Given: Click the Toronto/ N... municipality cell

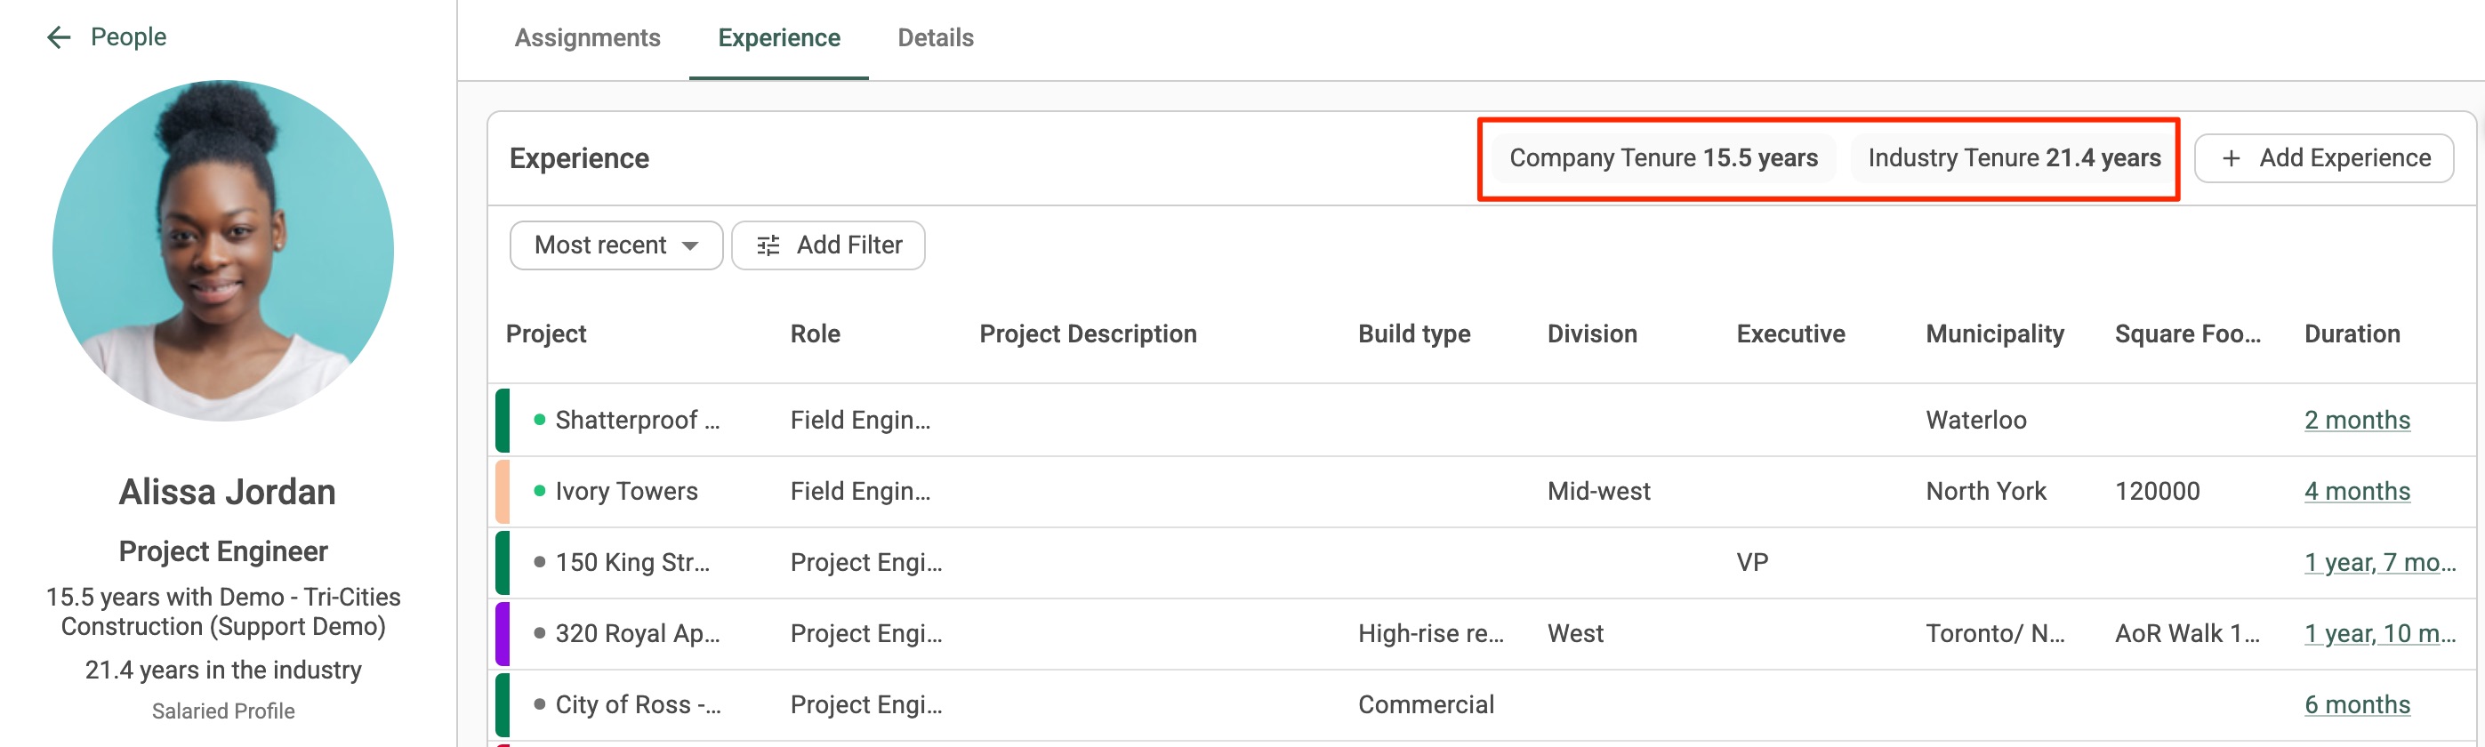Looking at the screenshot, I should (1995, 634).
